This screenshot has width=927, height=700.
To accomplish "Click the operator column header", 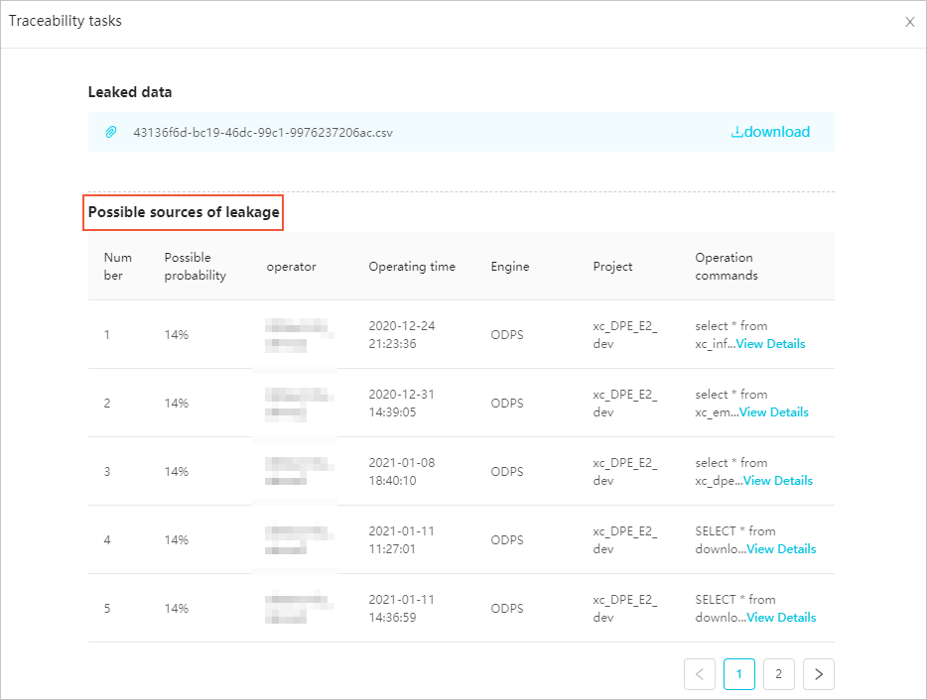I will pyautogui.click(x=291, y=267).
